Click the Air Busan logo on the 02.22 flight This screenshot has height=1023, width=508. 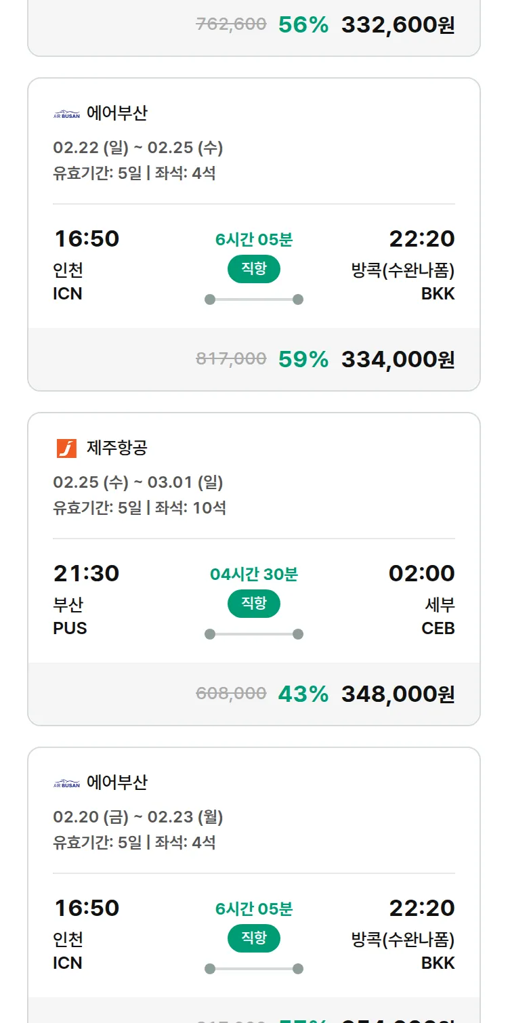click(66, 114)
